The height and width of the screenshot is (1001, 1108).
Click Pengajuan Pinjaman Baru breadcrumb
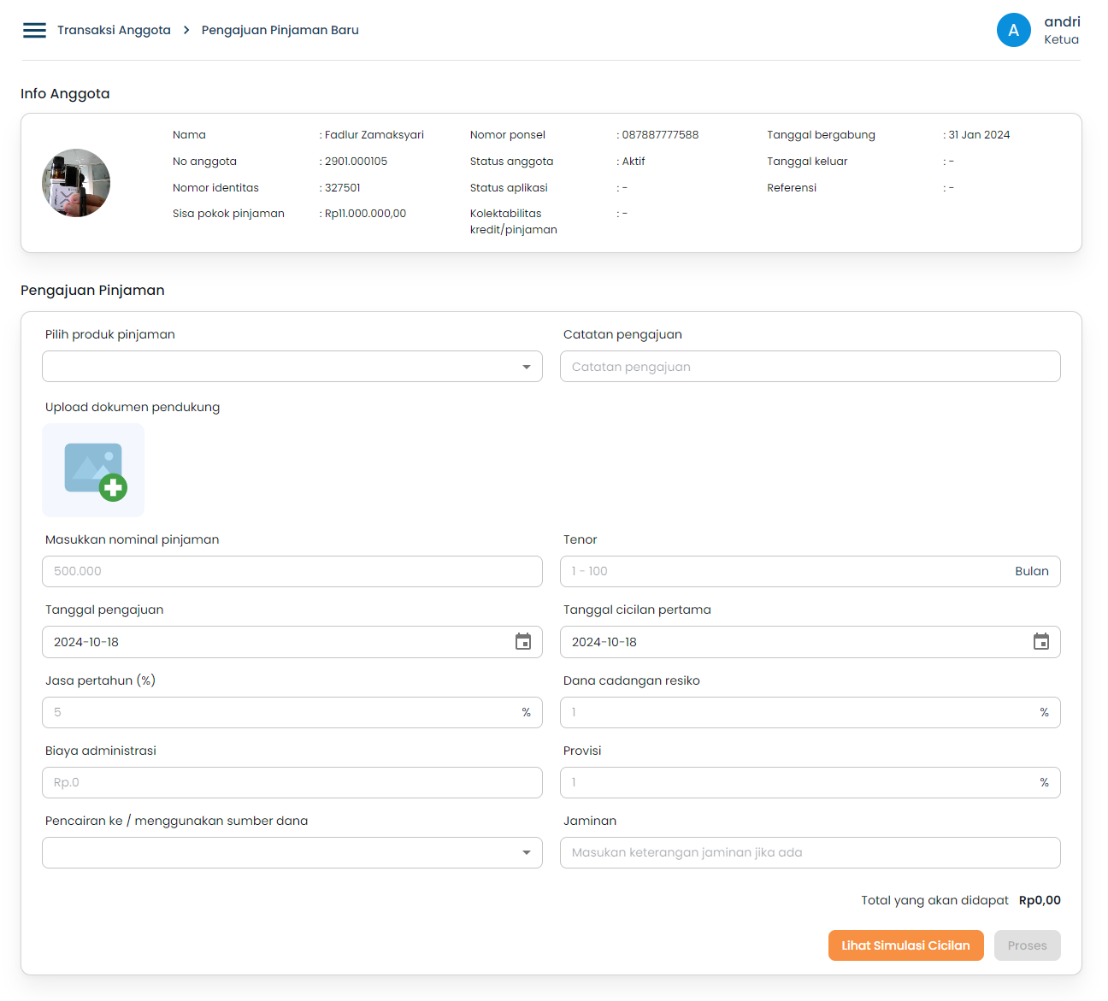[x=280, y=30]
